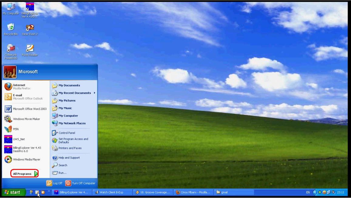Click the grey round tray icon beside clock
Viewport: 351px width, 198px height.
[x=333, y=192]
